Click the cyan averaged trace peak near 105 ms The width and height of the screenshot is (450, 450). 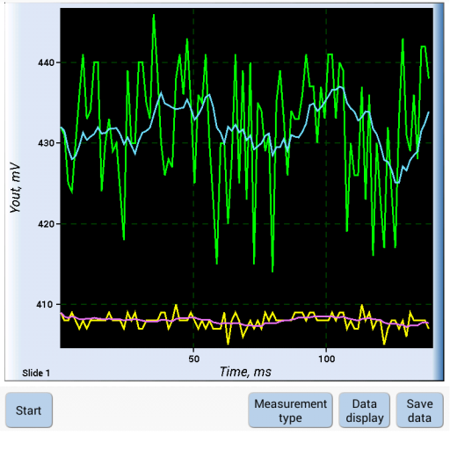340,87
